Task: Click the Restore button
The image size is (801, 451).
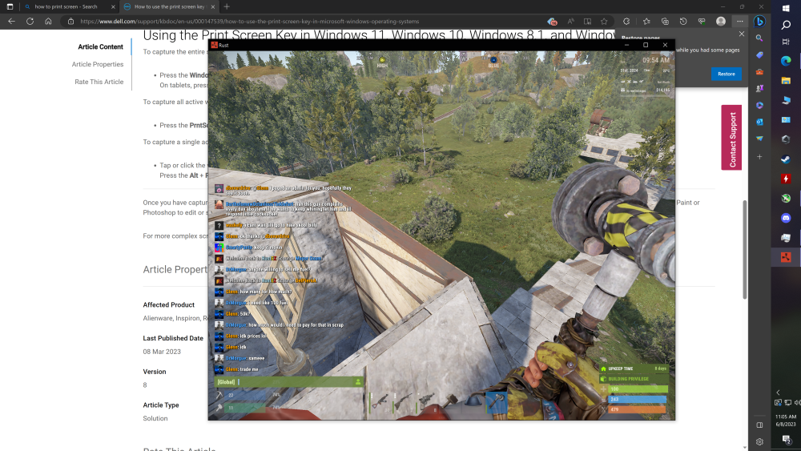Action: click(726, 74)
